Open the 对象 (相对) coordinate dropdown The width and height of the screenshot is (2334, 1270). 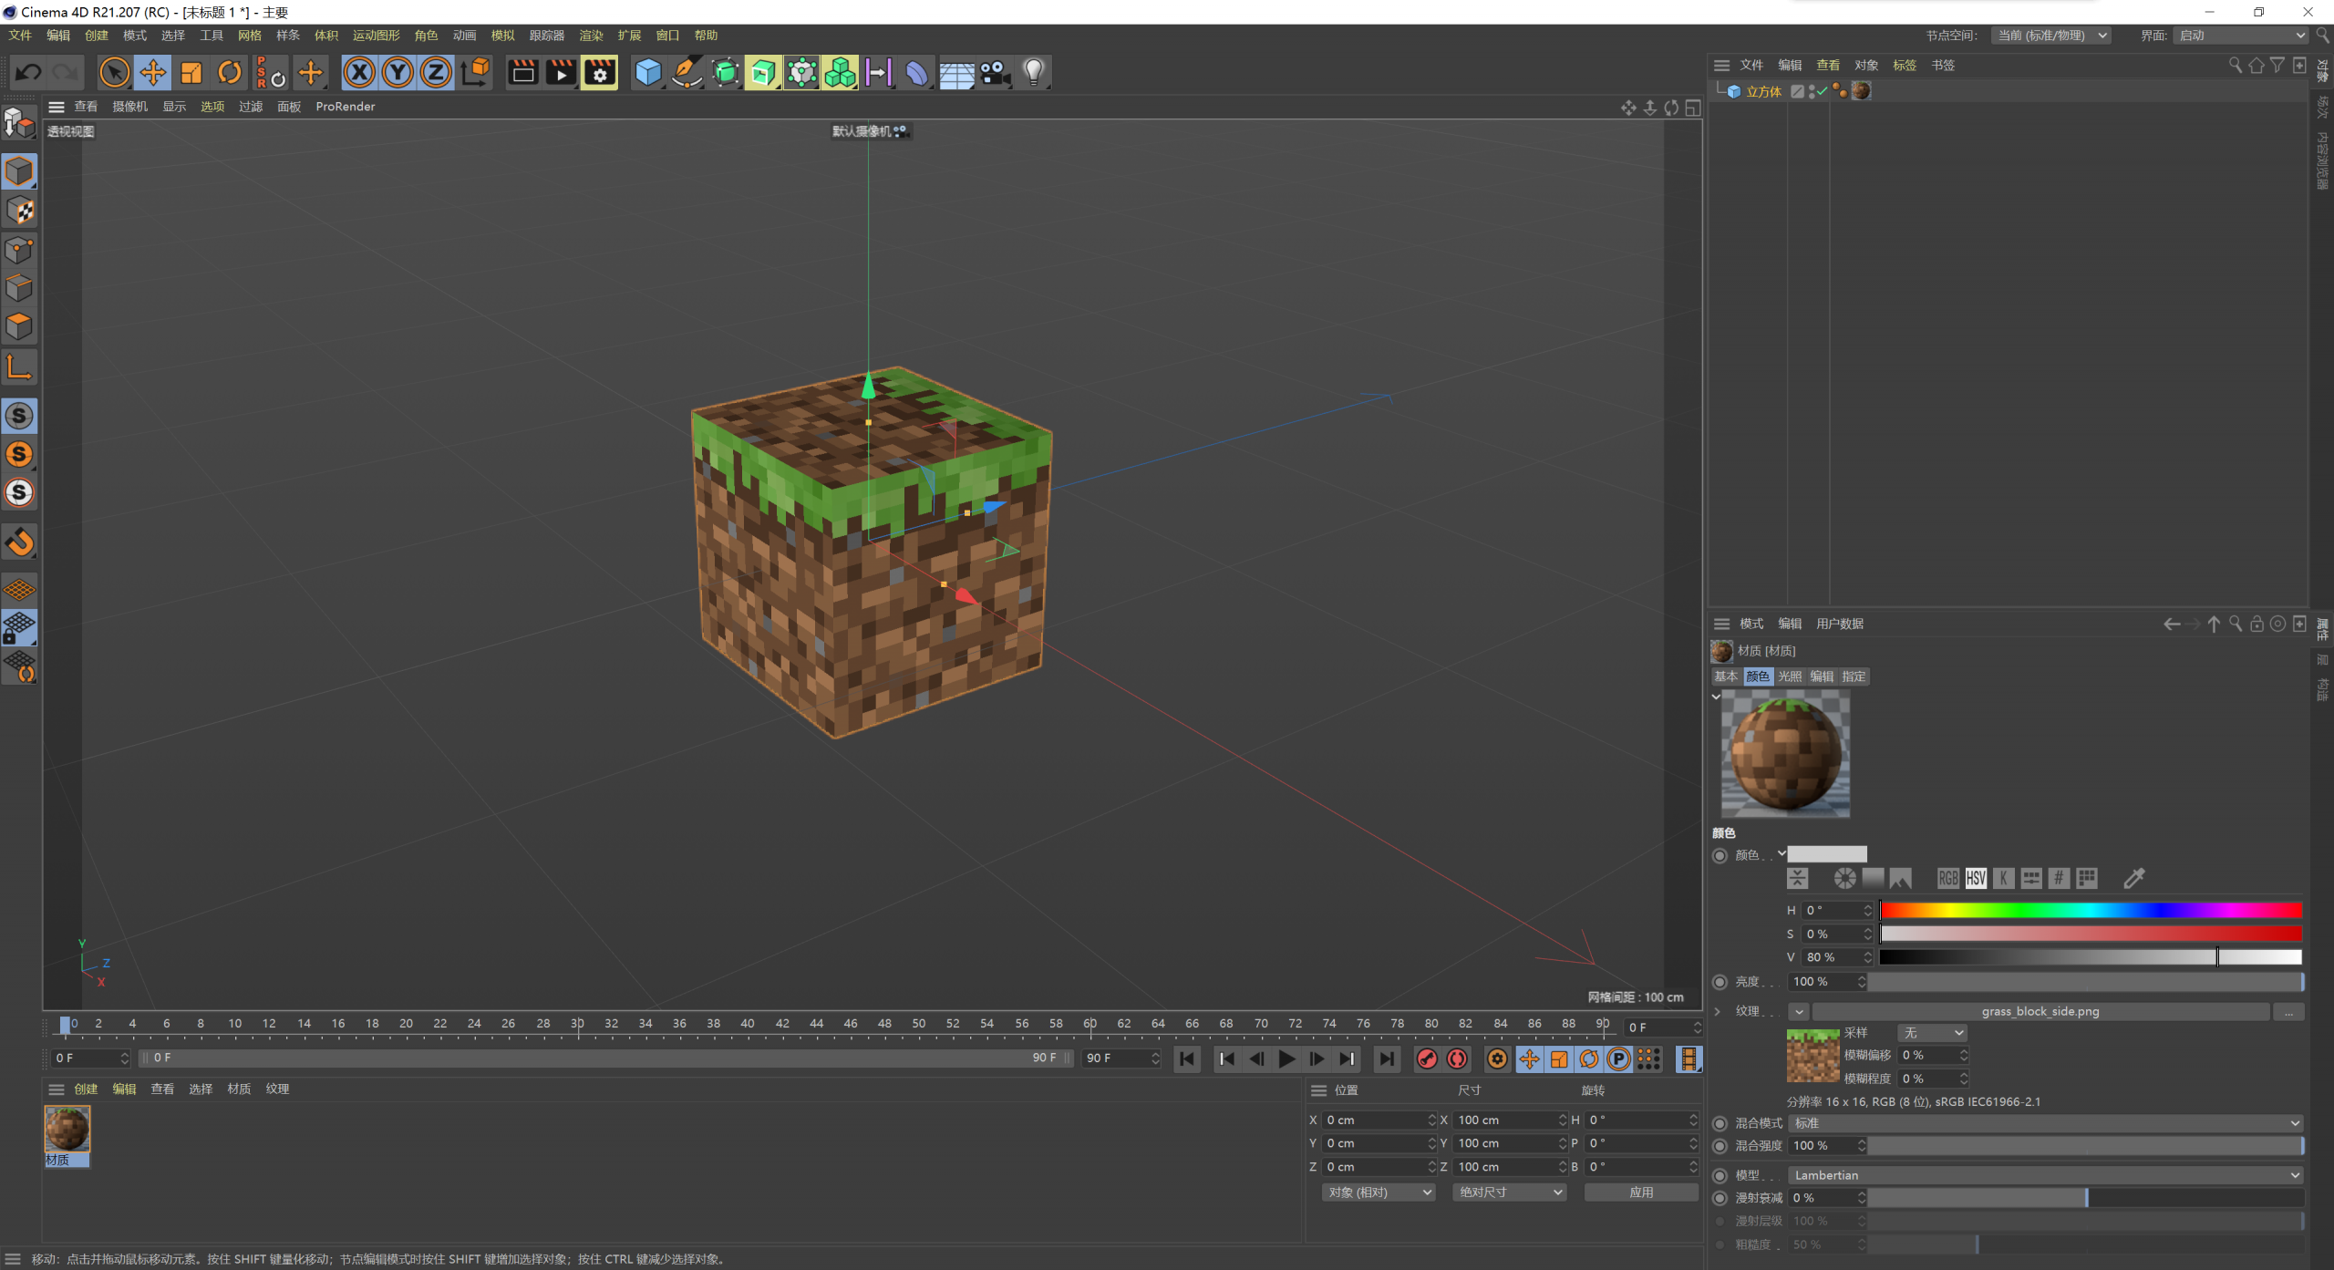(1379, 1193)
